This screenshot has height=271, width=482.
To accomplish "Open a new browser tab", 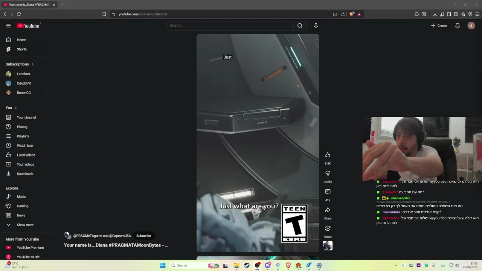I will pos(63,5).
